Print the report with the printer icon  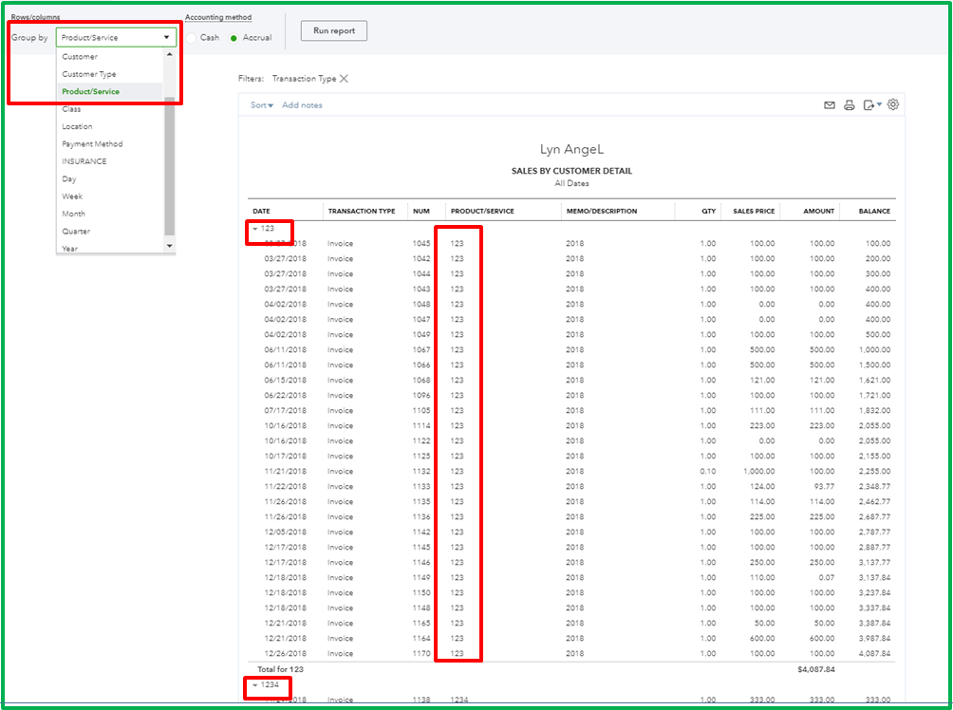point(850,105)
